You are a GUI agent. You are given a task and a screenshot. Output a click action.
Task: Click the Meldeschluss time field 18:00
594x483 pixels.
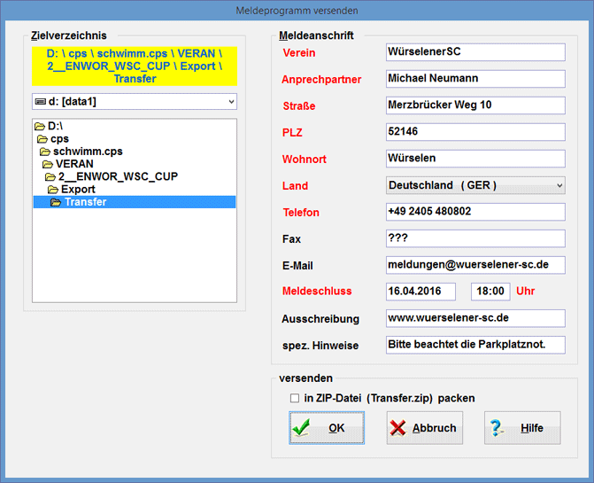pyautogui.click(x=490, y=292)
